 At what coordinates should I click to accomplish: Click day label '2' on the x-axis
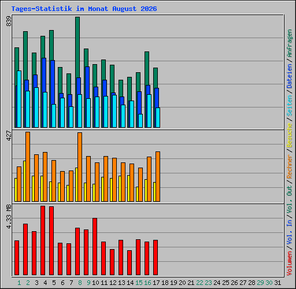coord(28,283)
